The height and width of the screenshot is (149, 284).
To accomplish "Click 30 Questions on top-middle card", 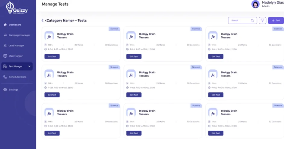I will [x=193, y=45].
